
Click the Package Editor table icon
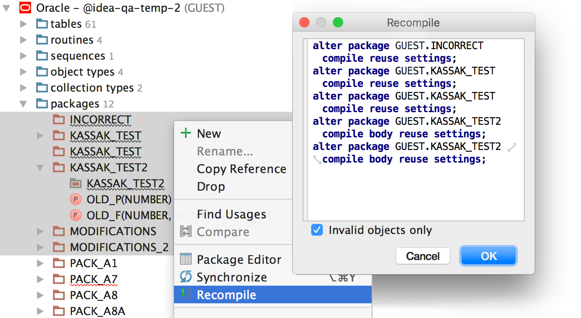[x=185, y=260]
